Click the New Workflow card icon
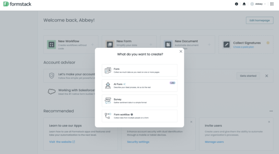279x154 pixels. click(x=51, y=44)
